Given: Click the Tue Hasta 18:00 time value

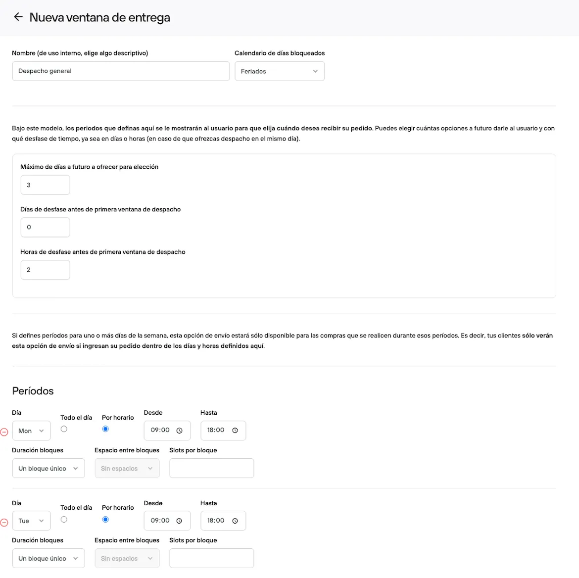Looking at the screenshot, I should (x=216, y=521).
